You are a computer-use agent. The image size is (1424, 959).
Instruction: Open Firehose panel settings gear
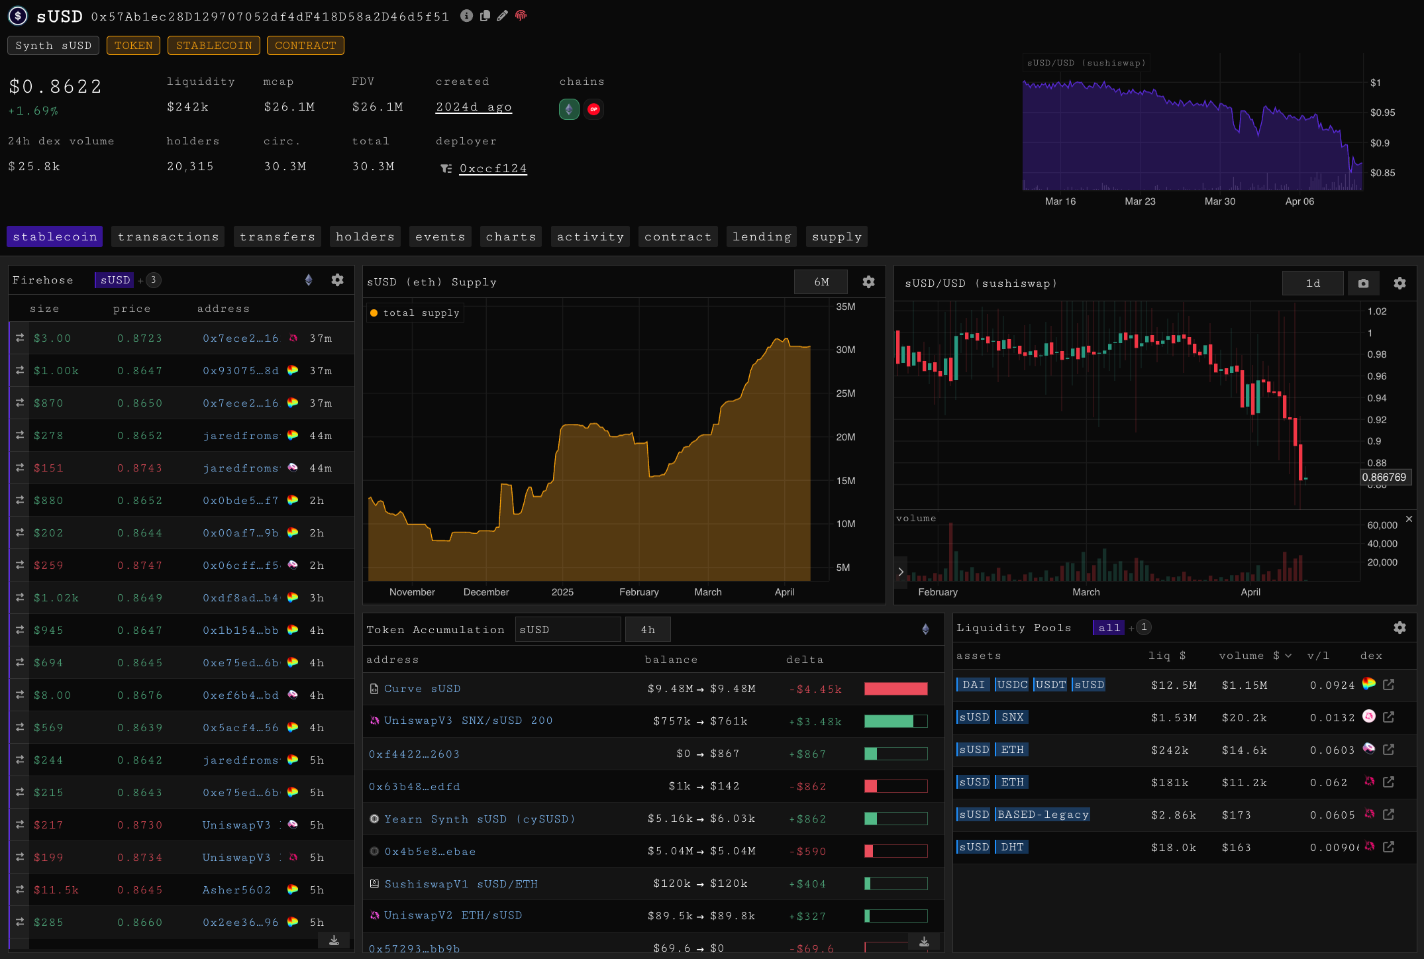tap(337, 280)
